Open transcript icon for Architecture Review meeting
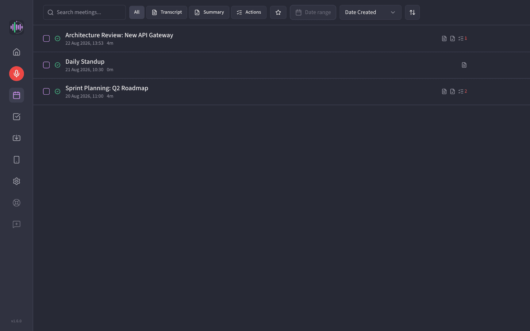The width and height of the screenshot is (530, 331). coord(444,38)
